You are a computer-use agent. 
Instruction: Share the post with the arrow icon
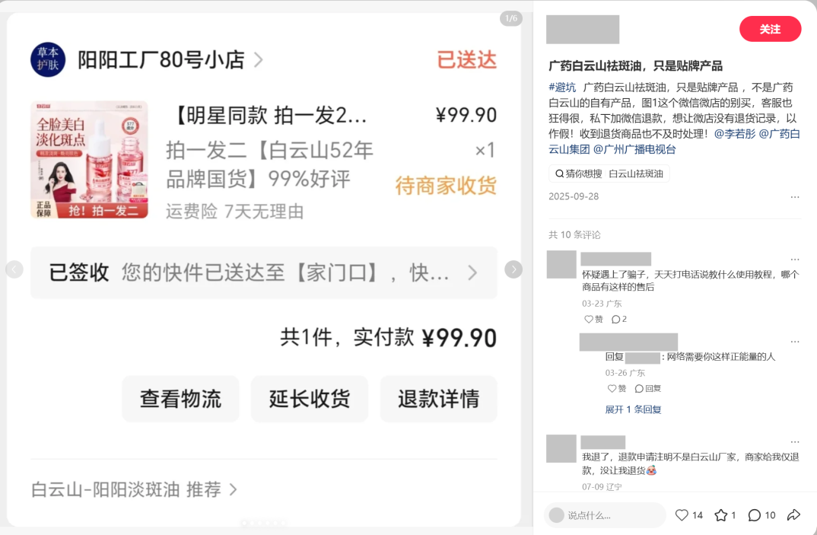(x=793, y=515)
